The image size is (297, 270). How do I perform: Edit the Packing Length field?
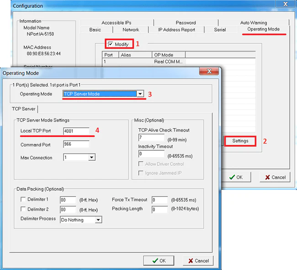159,210
